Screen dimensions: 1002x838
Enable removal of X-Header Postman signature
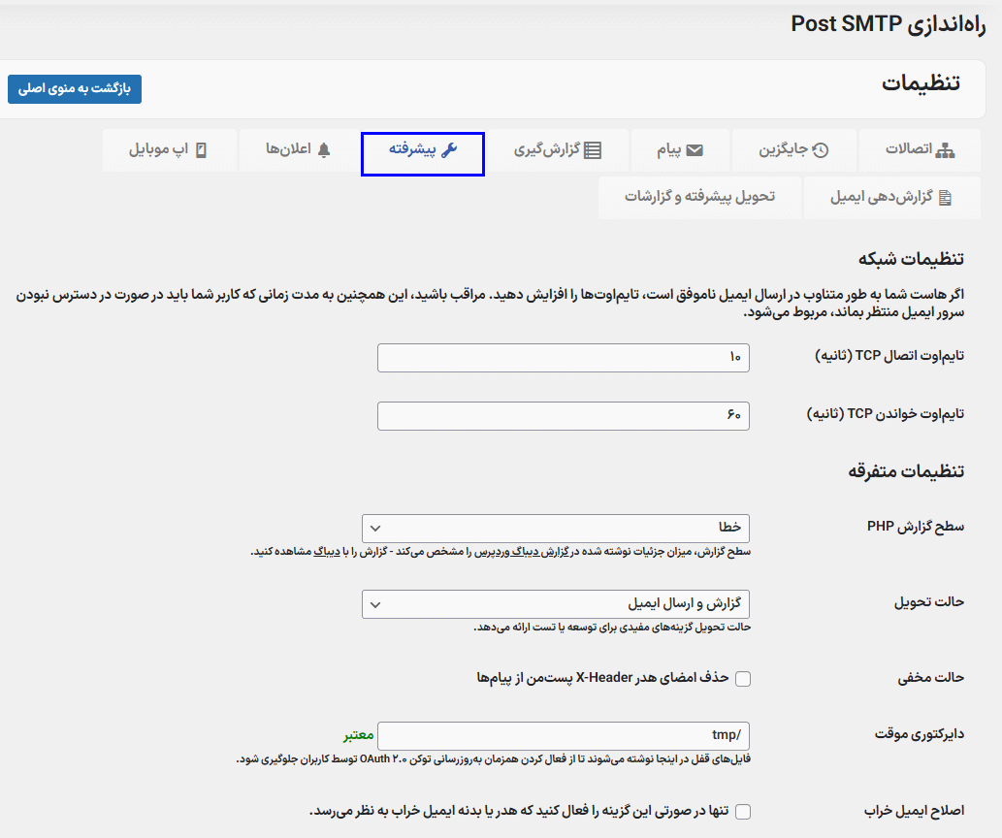point(743,678)
